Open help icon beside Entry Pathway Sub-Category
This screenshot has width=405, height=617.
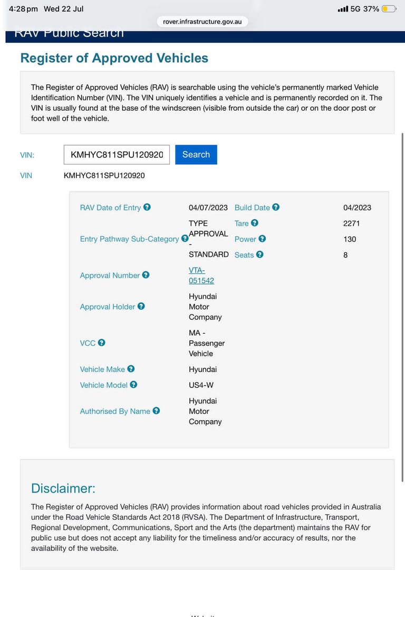pos(185,239)
